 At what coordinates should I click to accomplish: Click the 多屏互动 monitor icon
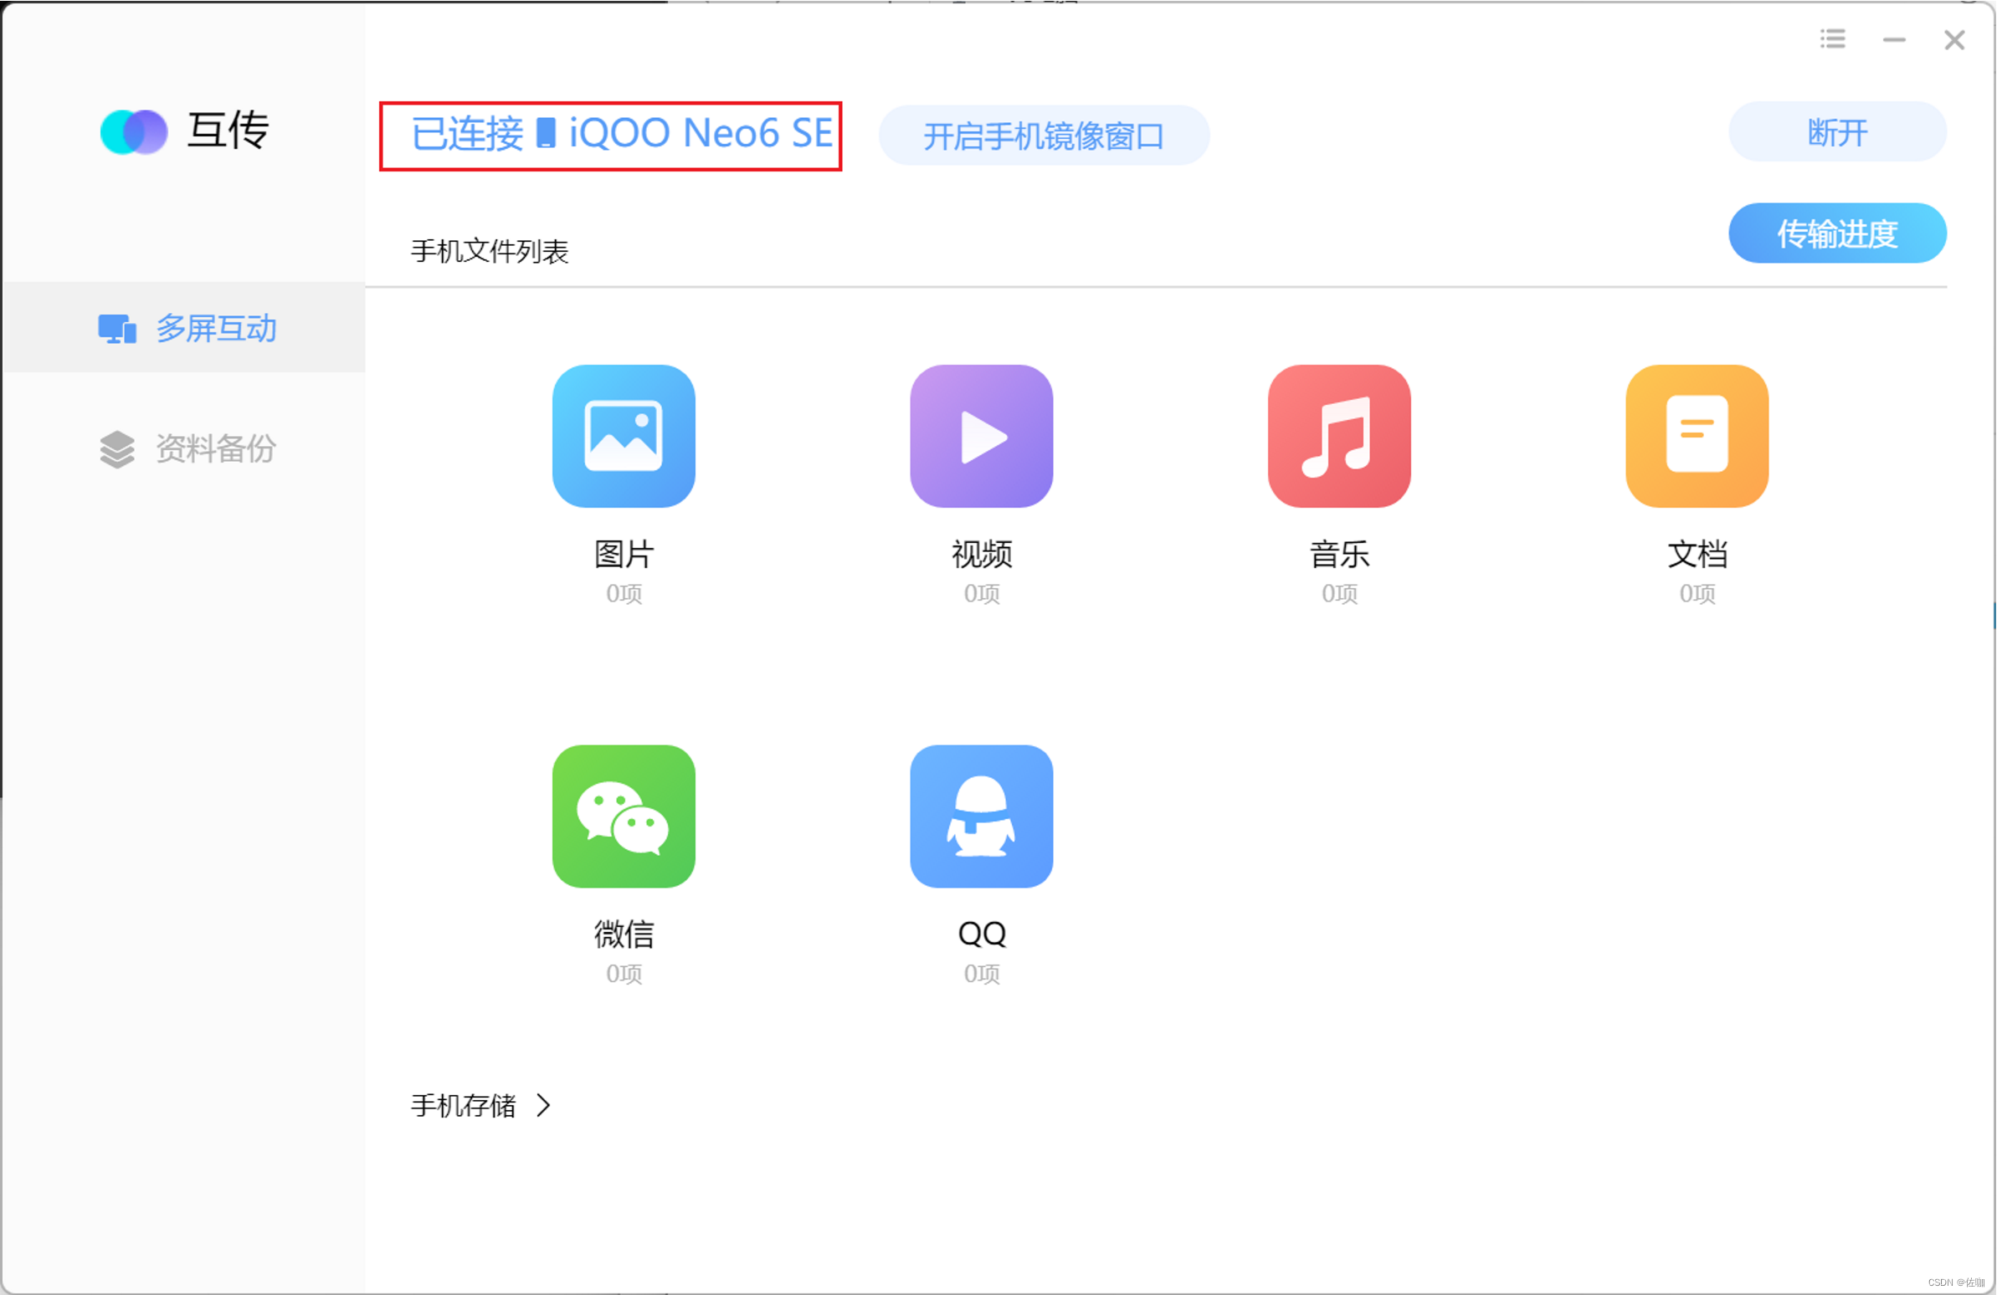point(116,329)
